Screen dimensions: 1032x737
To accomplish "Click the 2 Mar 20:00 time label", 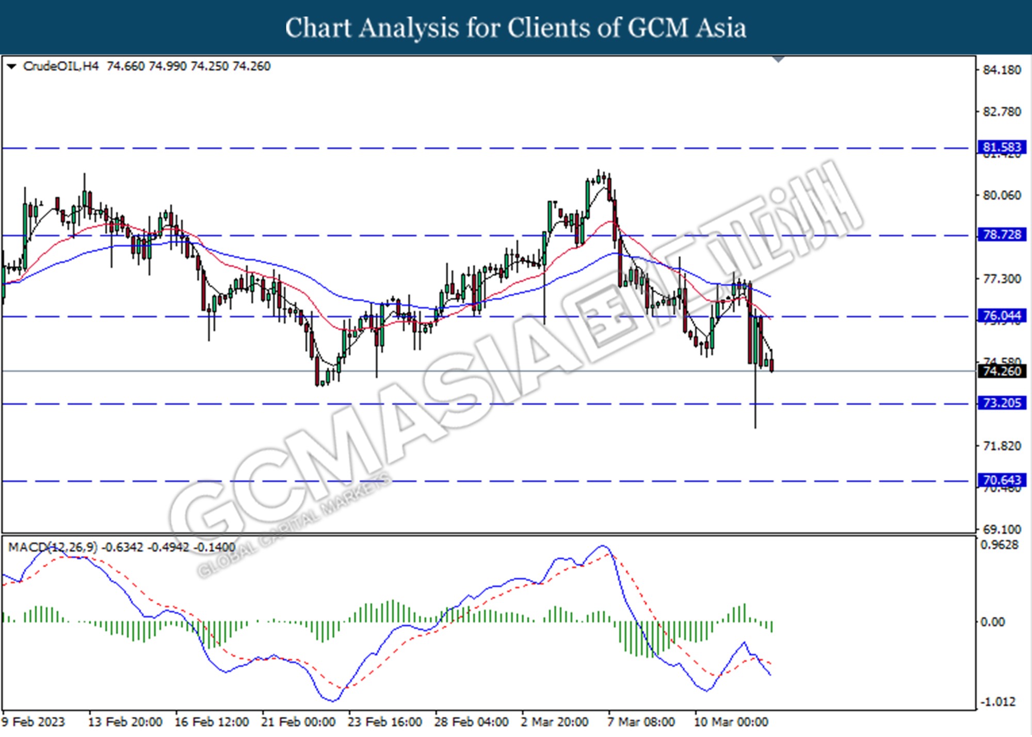I will coord(555,722).
